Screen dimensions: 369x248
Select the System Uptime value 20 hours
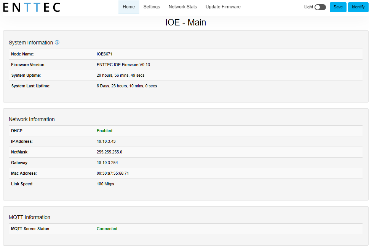[x=120, y=75]
